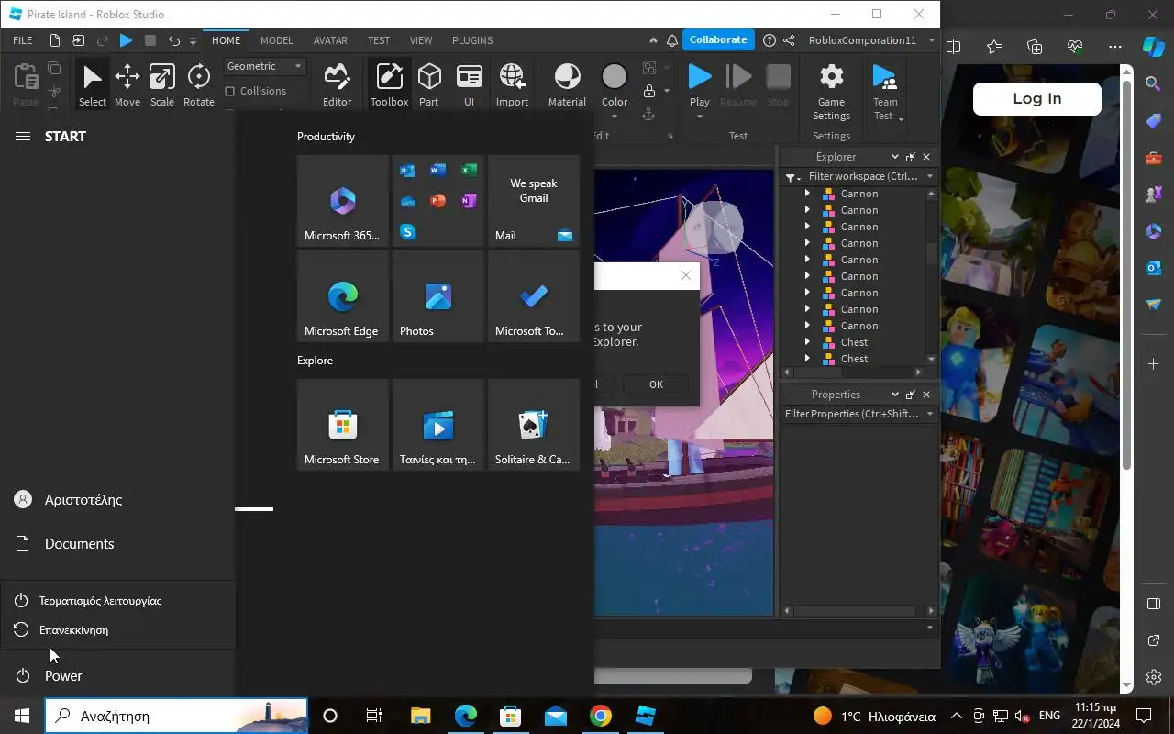
Task: Collapse the Properties panel chevron
Action: (895, 395)
